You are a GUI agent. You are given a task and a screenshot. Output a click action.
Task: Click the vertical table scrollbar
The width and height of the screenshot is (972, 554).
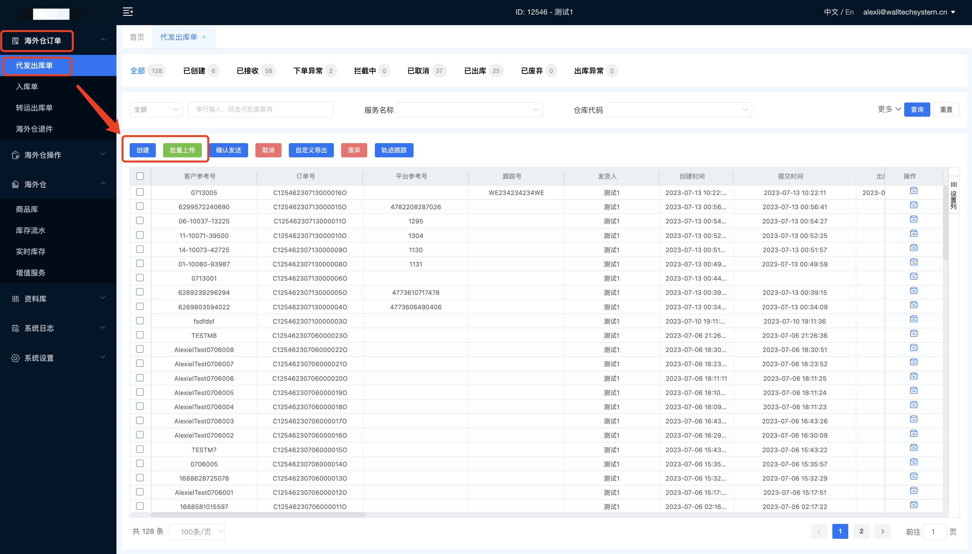point(945,222)
